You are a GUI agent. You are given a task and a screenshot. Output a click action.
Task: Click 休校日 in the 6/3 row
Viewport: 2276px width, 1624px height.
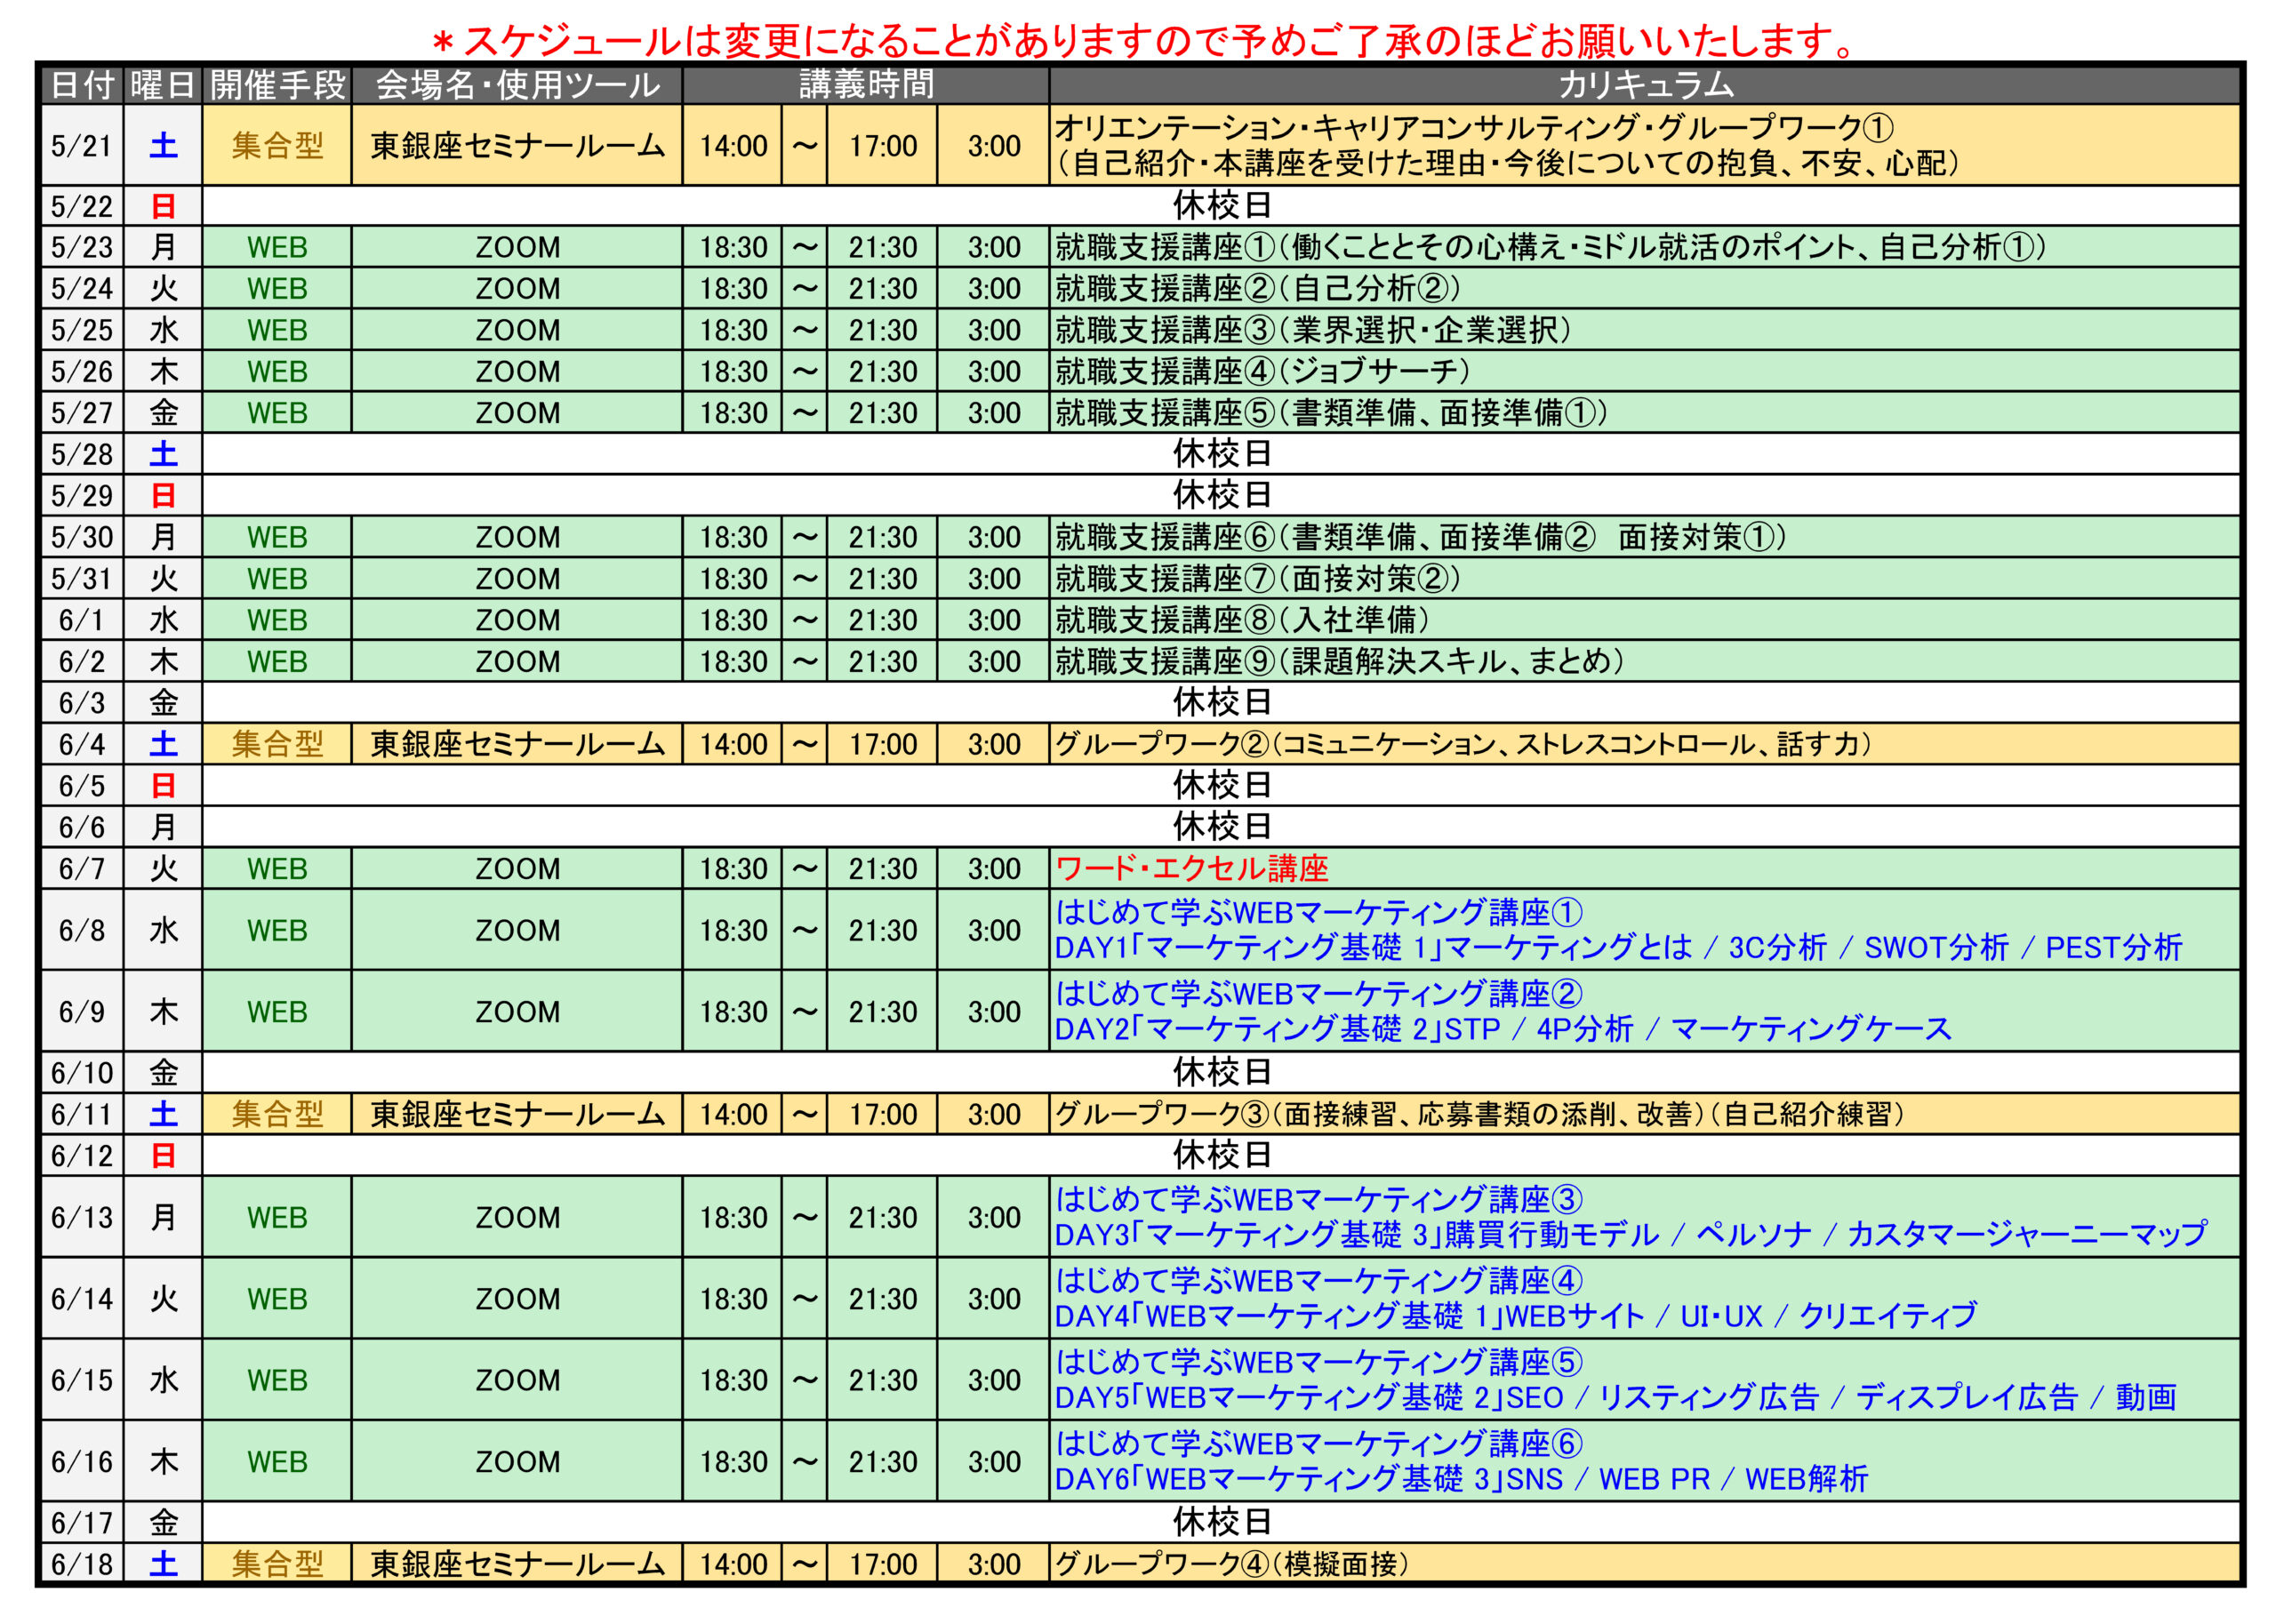point(1221,702)
